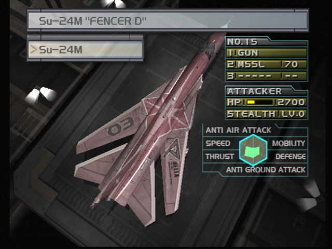This screenshot has height=249, width=332.
Task: Click the THRUST stat label
Action: (219, 157)
